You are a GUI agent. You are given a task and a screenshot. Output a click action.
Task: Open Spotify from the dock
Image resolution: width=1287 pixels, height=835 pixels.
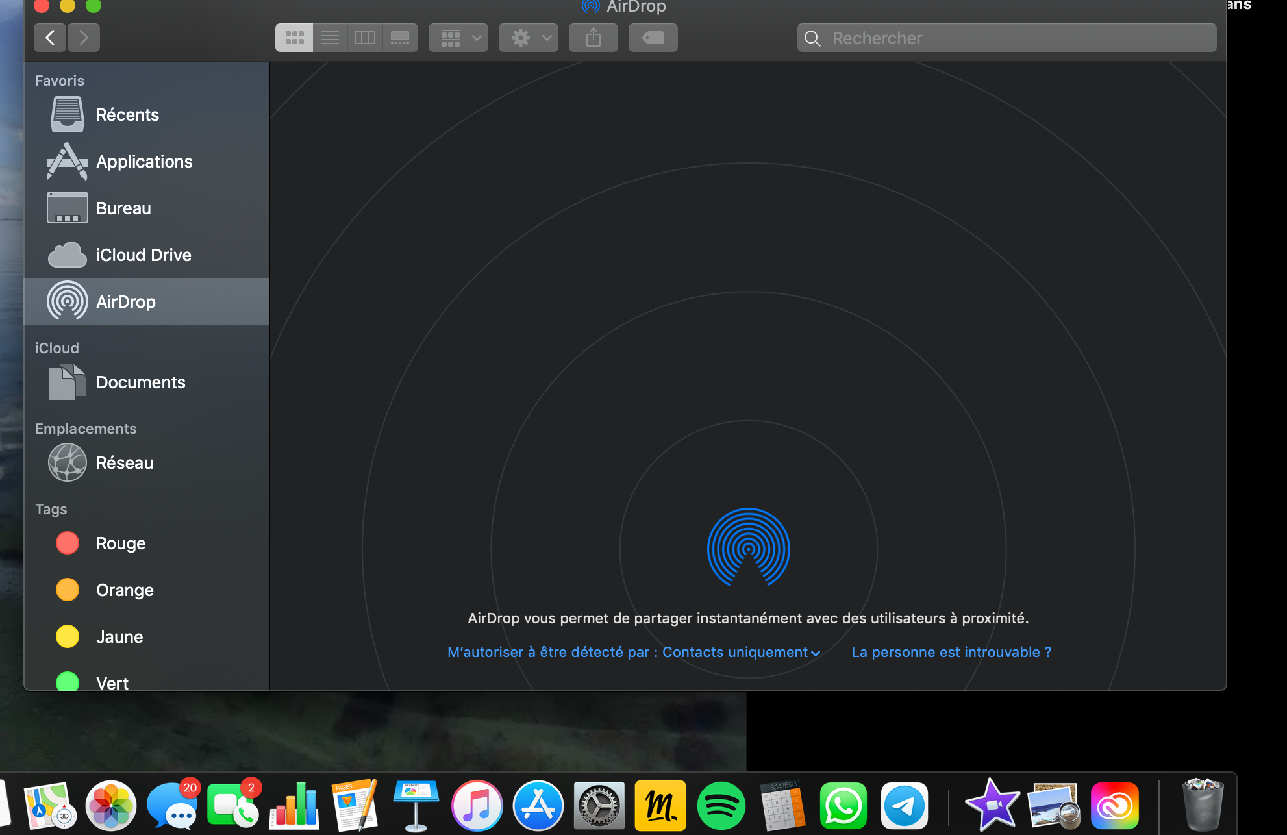[721, 806]
